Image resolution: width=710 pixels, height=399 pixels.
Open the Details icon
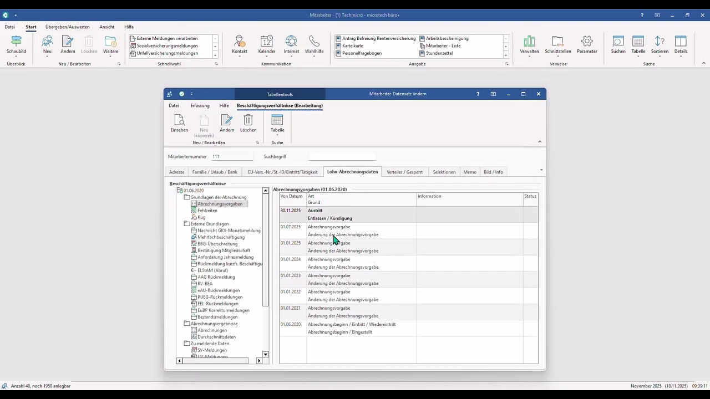coord(681,45)
